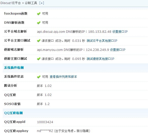Viewport: 148px width, 137px height.
Task: Click the DNS解析函数 label
Action: click(x=14, y=23)
